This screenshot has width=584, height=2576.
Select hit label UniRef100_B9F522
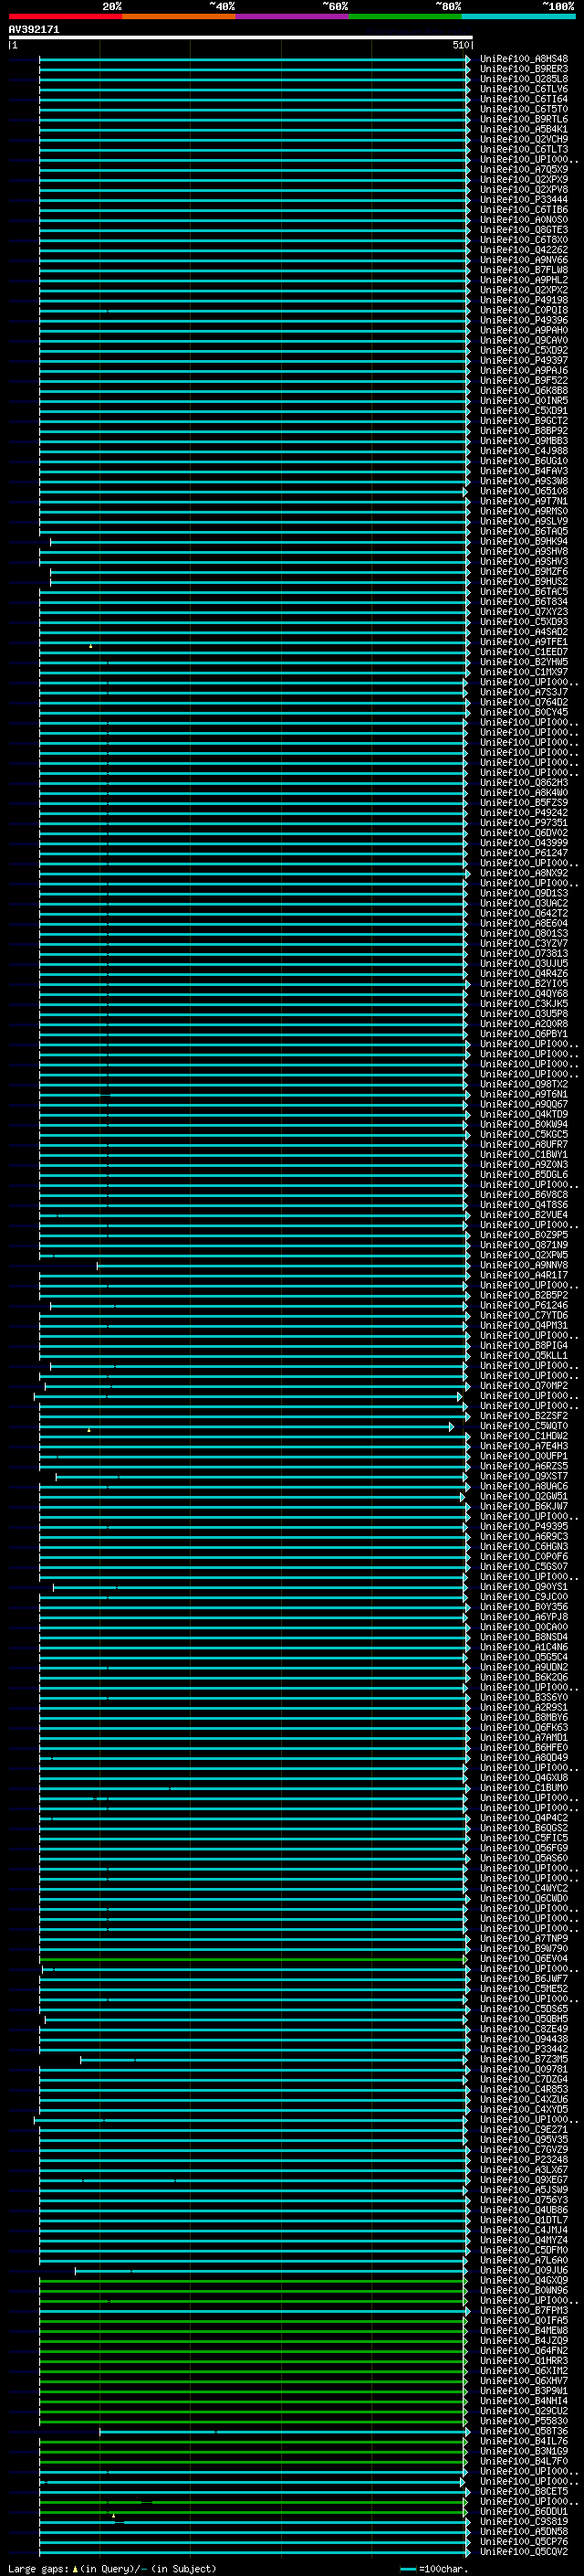coord(523,381)
